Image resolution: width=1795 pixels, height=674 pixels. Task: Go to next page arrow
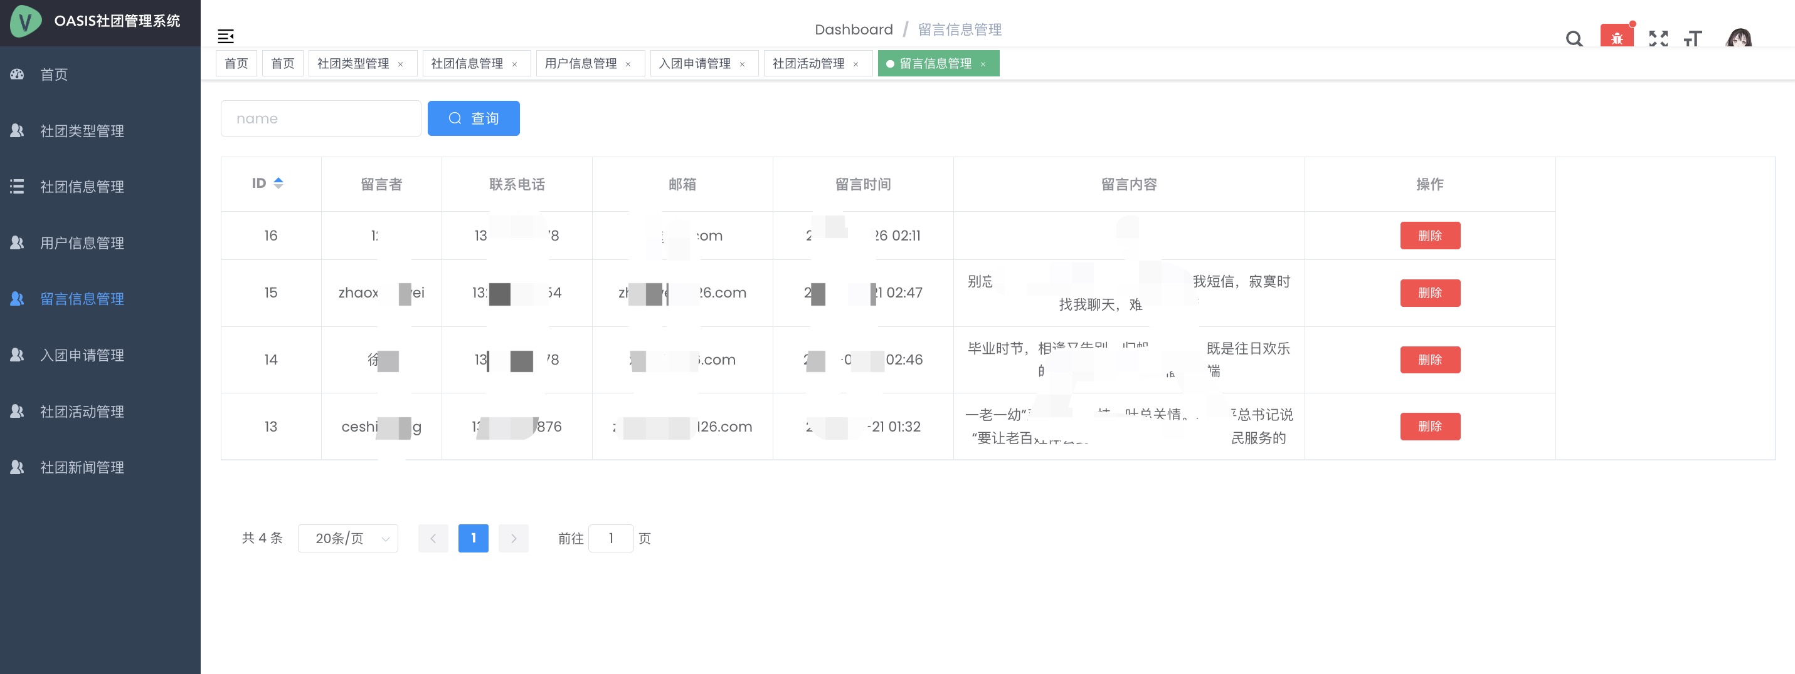tap(514, 538)
